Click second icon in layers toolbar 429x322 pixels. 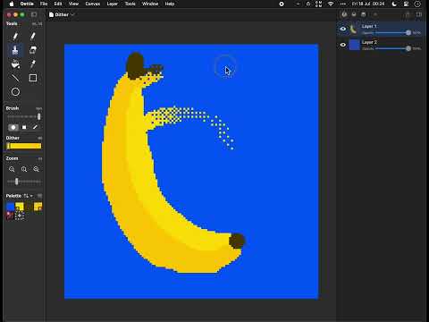point(354,14)
